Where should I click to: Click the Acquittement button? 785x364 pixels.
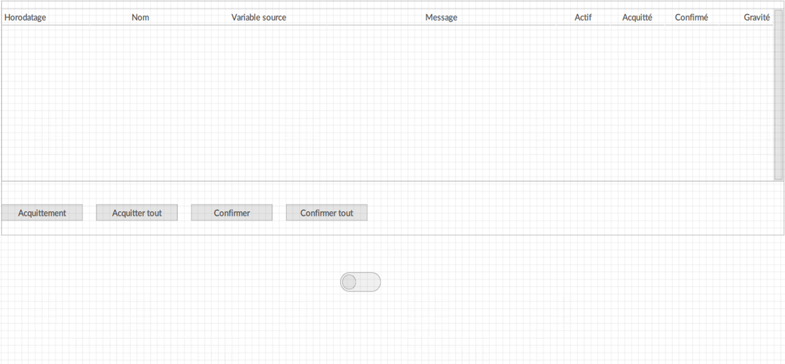(42, 213)
